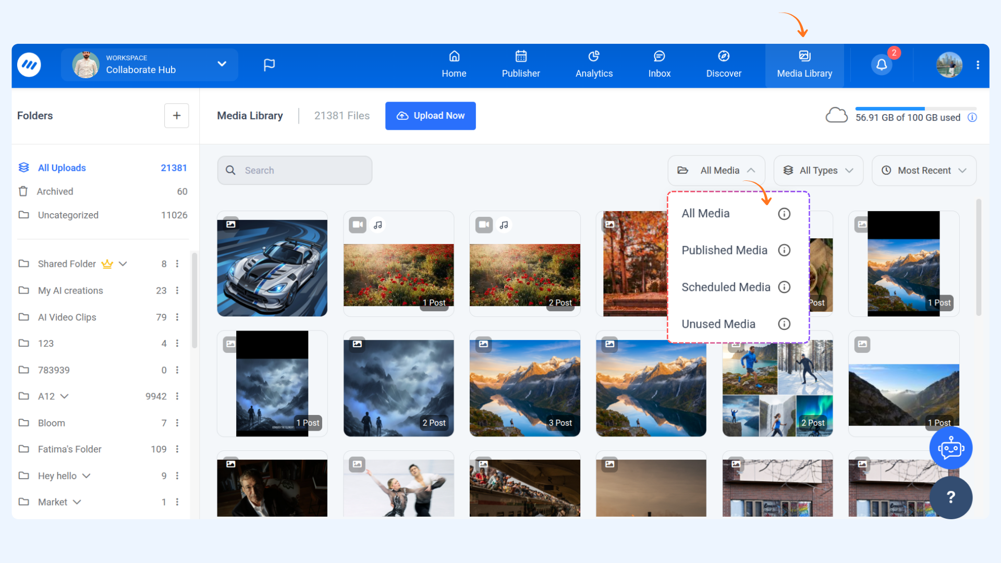Click the notification bell icon

point(882,65)
